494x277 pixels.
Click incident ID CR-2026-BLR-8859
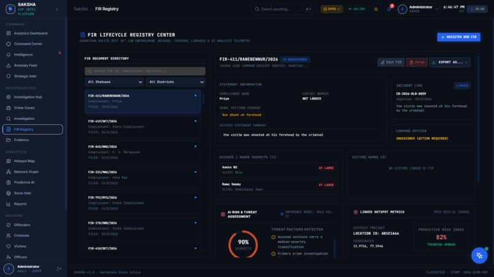[x=411, y=94]
